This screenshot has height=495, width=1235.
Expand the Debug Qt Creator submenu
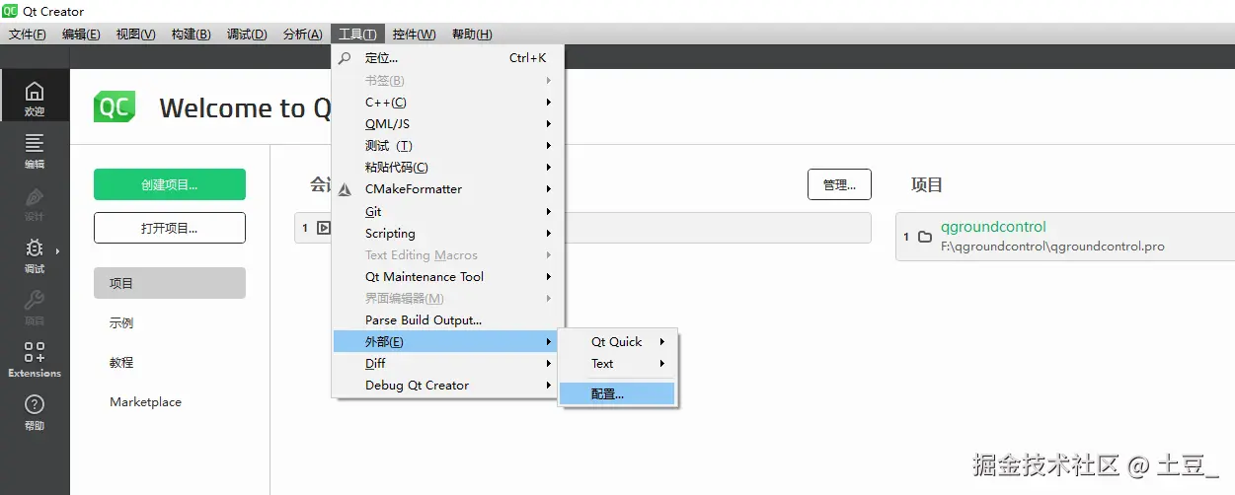pyautogui.click(x=448, y=386)
